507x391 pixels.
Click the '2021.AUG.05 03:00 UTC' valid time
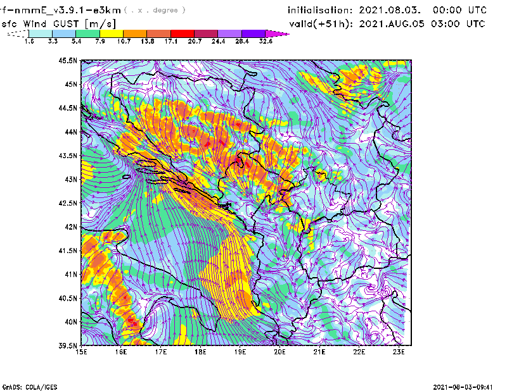pyautogui.click(x=422, y=24)
